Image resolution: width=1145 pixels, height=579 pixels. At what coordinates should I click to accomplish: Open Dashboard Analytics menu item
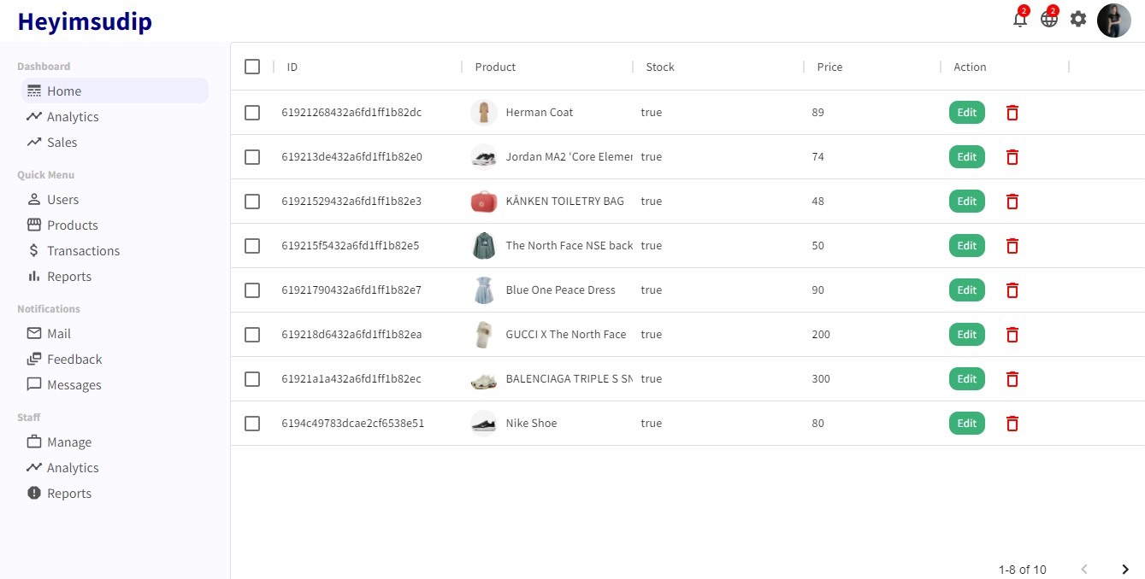click(115, 117)
